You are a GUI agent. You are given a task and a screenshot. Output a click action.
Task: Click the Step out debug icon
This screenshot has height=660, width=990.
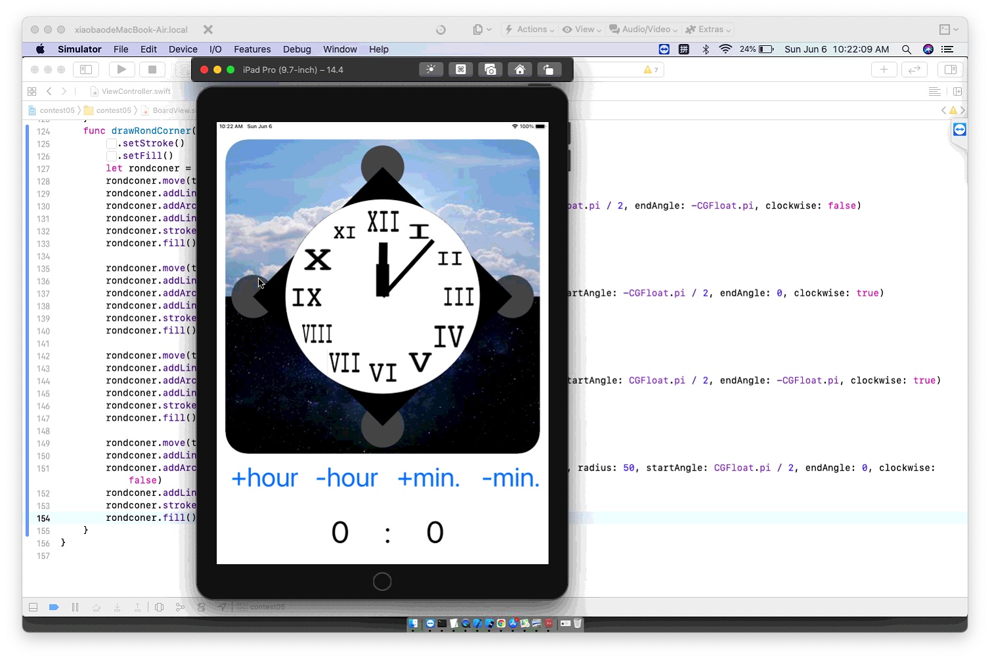(137, 608)
